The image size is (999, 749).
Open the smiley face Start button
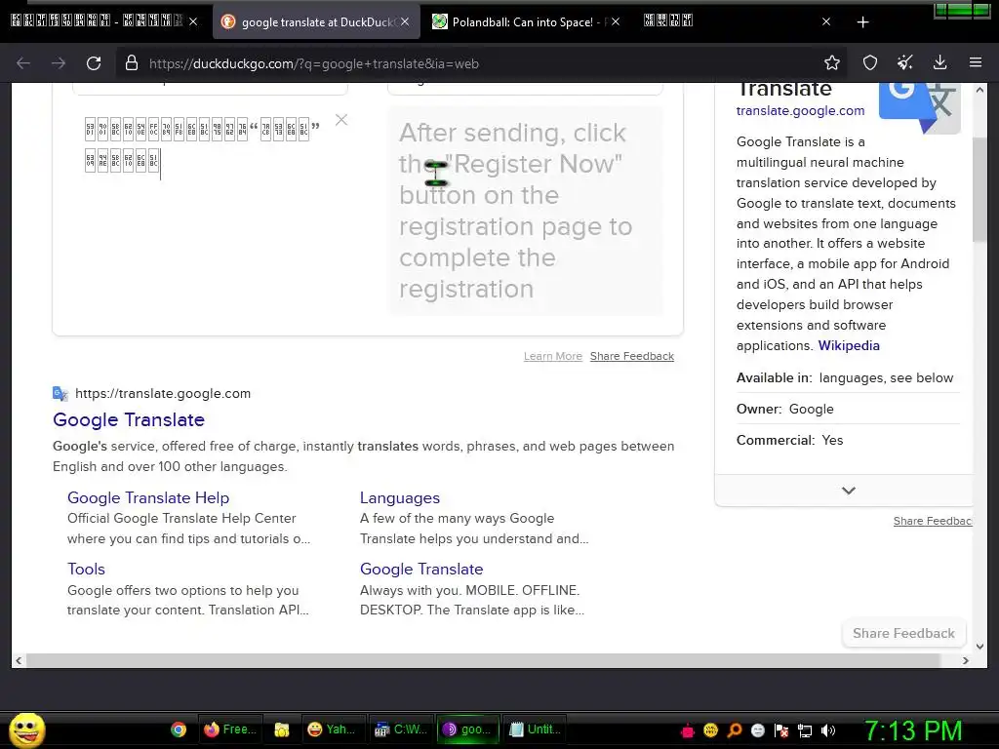click(x=27, y=729)
